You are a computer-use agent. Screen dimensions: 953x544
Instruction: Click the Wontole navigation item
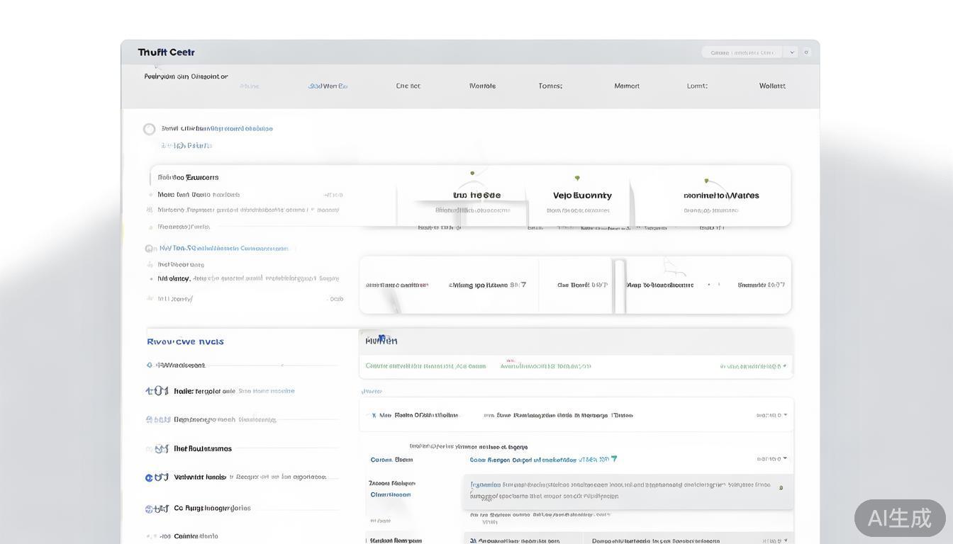(482, 86)
